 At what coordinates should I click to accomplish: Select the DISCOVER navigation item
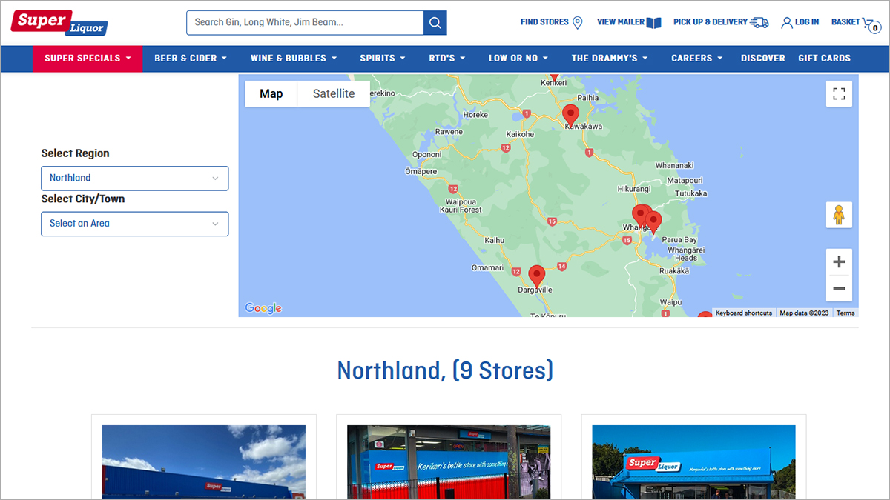762,58
